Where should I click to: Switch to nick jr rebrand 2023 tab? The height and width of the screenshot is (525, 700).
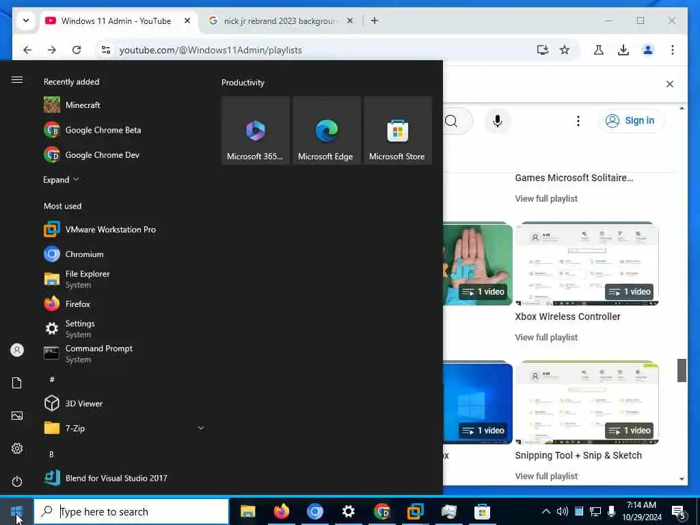(x=281, y=21)
